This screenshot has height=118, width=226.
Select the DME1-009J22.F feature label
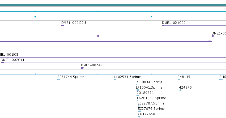pyautogui.click(x=74, y=23)
